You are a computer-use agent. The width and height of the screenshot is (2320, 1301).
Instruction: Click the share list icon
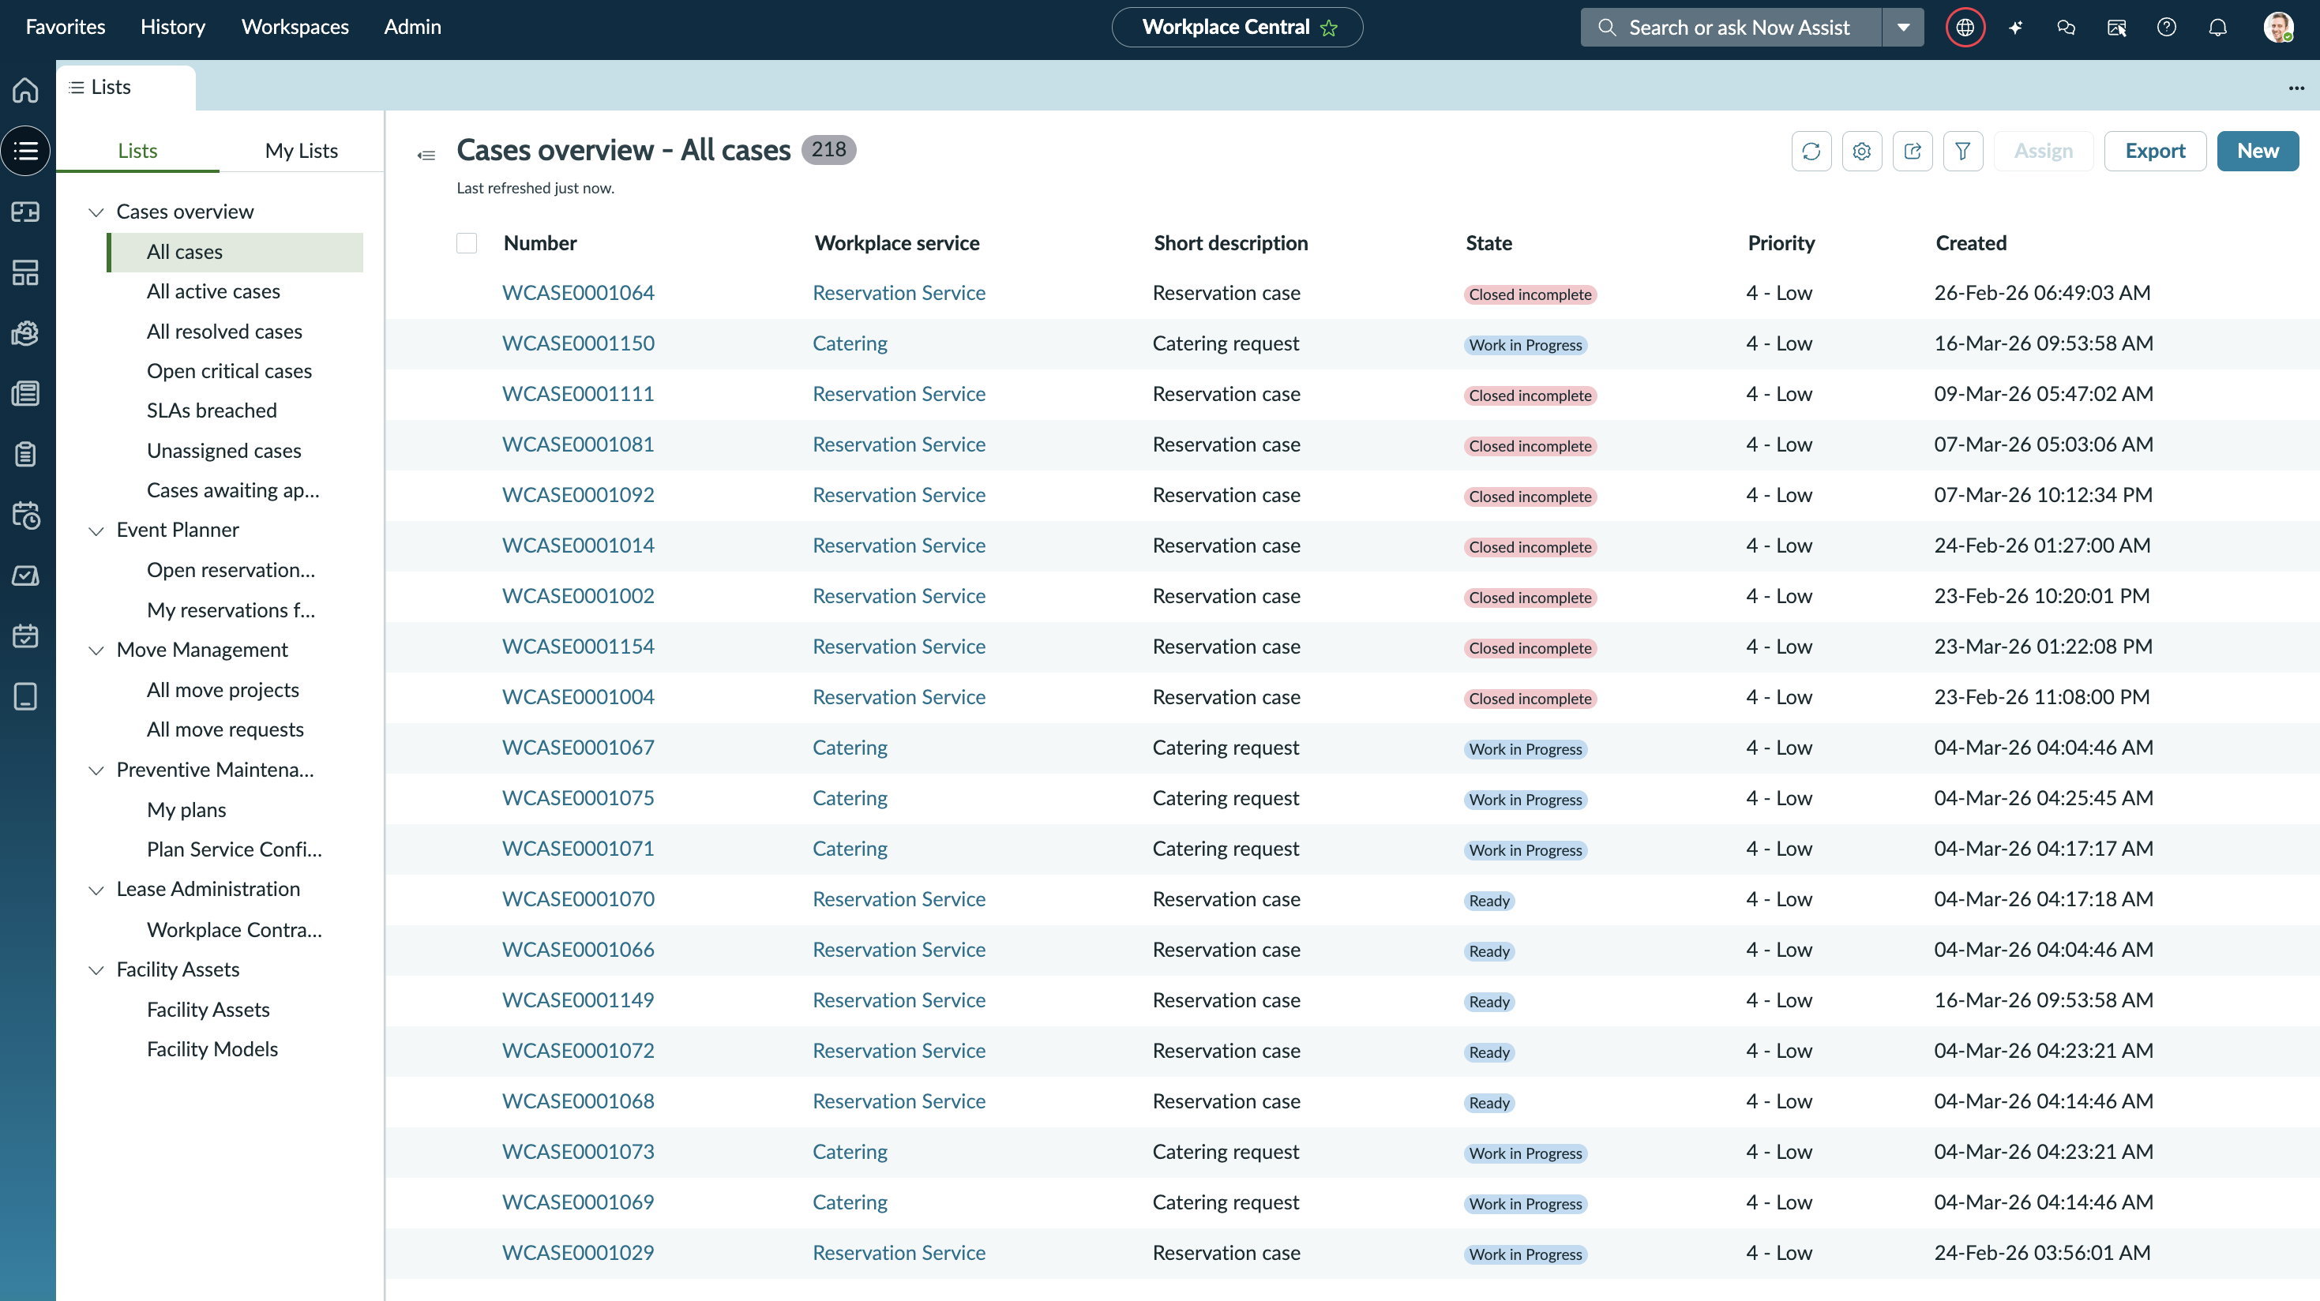(1912, 152)
